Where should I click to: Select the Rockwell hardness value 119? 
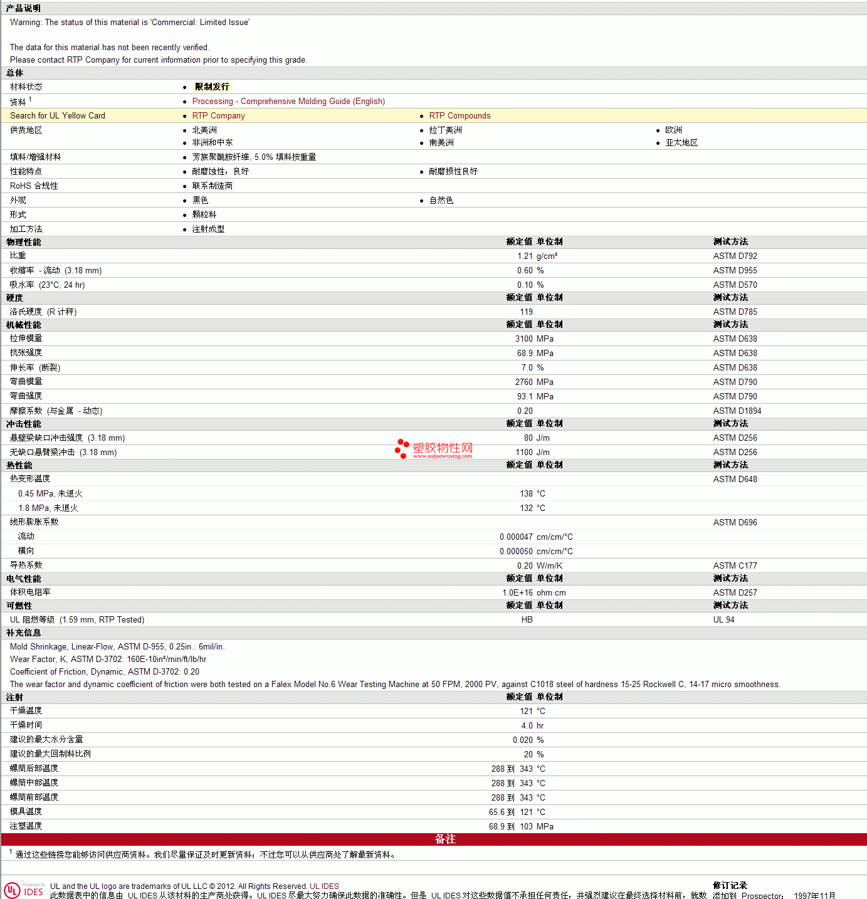(x=527, y=312)
